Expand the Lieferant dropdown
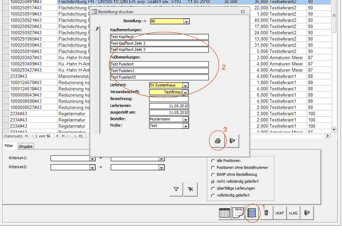Image resolution: width=342 pixels, height=245 pixels. (186, 86)
